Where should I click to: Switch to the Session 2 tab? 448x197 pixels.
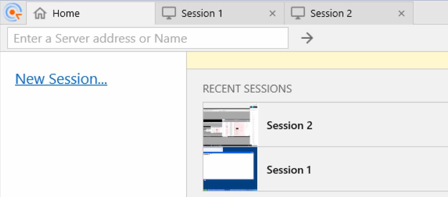[x=349, y=13]
